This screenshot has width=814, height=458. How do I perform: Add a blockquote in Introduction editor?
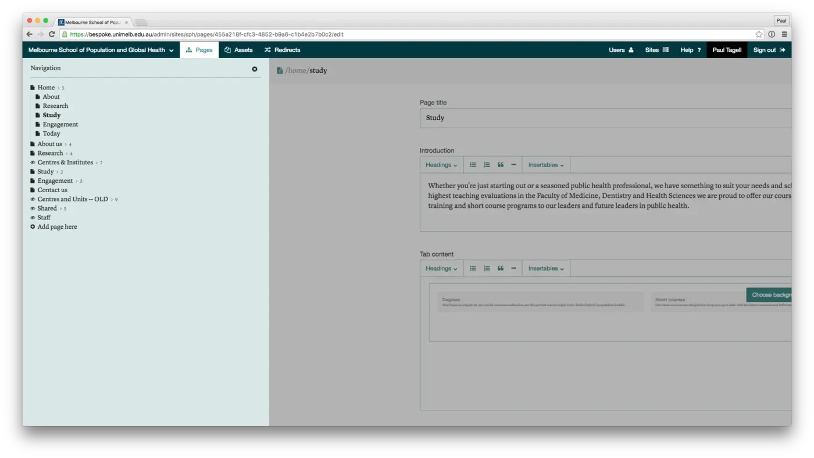(501, 165)
